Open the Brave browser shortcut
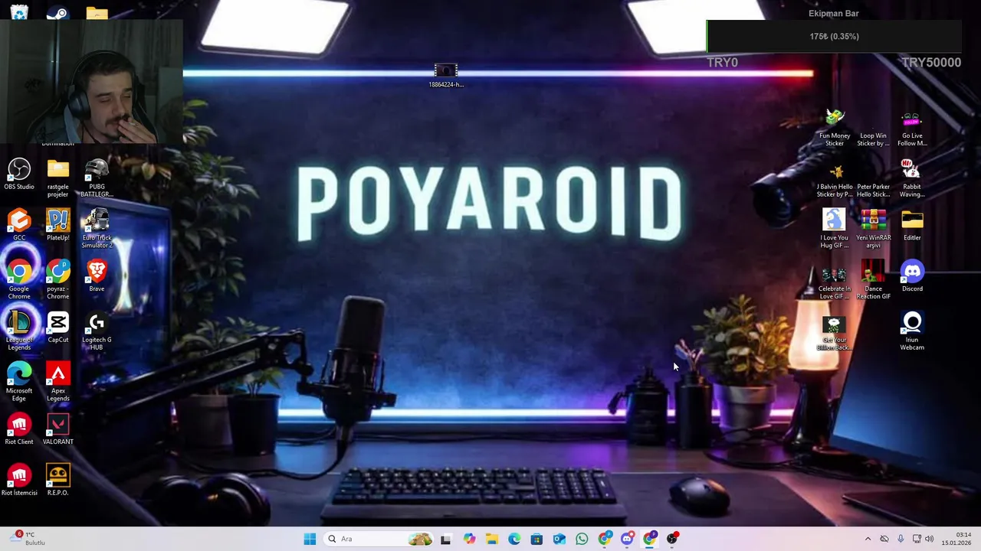Viewport: 981px width, 551px height. click(97, 276)
